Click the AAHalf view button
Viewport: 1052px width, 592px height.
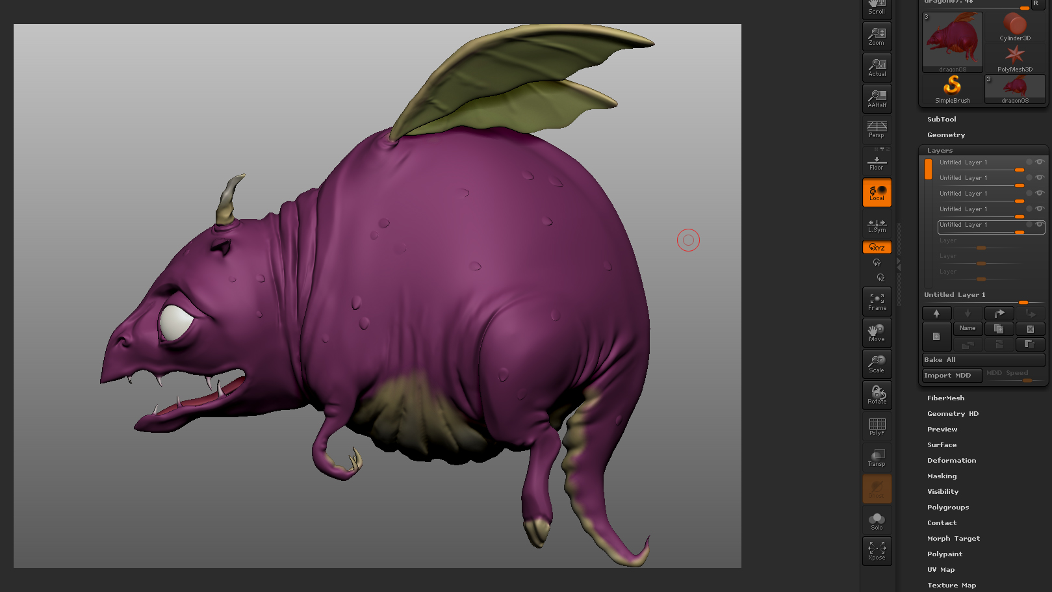click(x=877, y=99)
